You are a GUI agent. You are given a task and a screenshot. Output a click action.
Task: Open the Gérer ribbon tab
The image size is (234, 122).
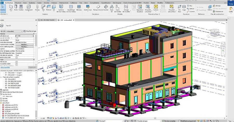tap(86, 3)
